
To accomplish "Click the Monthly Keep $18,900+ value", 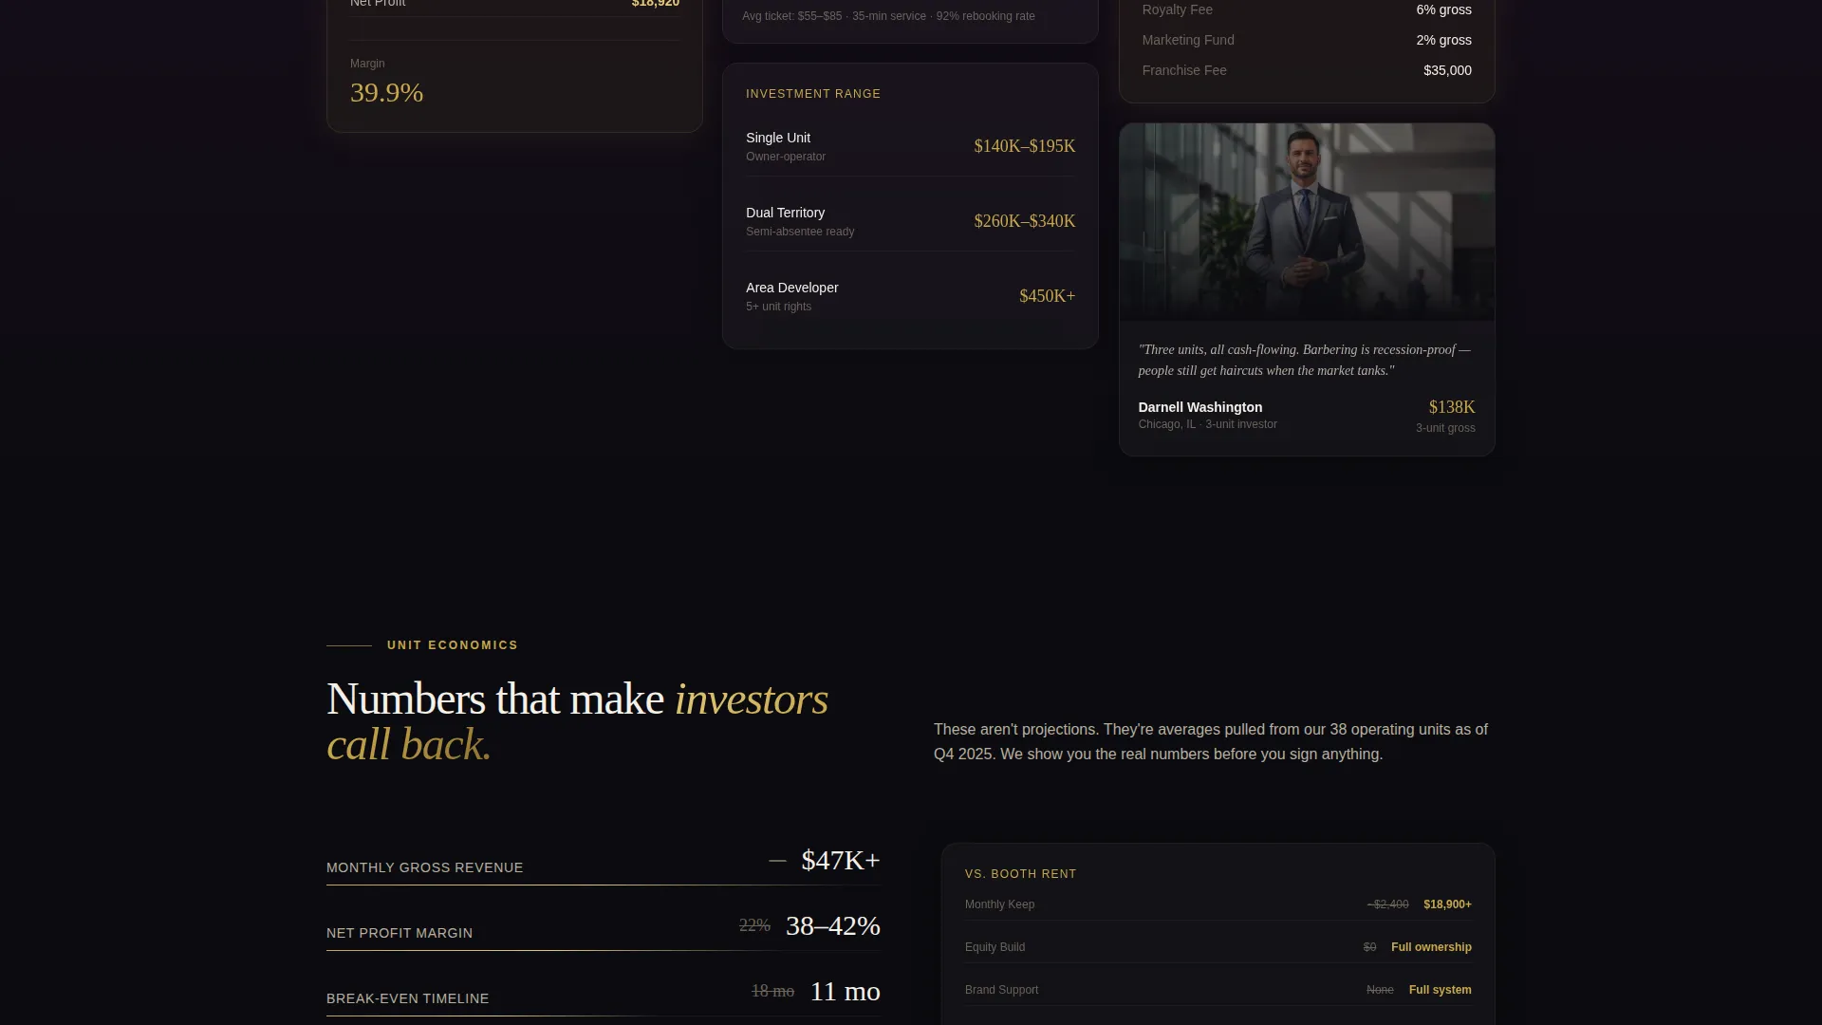I will 1447,904.
